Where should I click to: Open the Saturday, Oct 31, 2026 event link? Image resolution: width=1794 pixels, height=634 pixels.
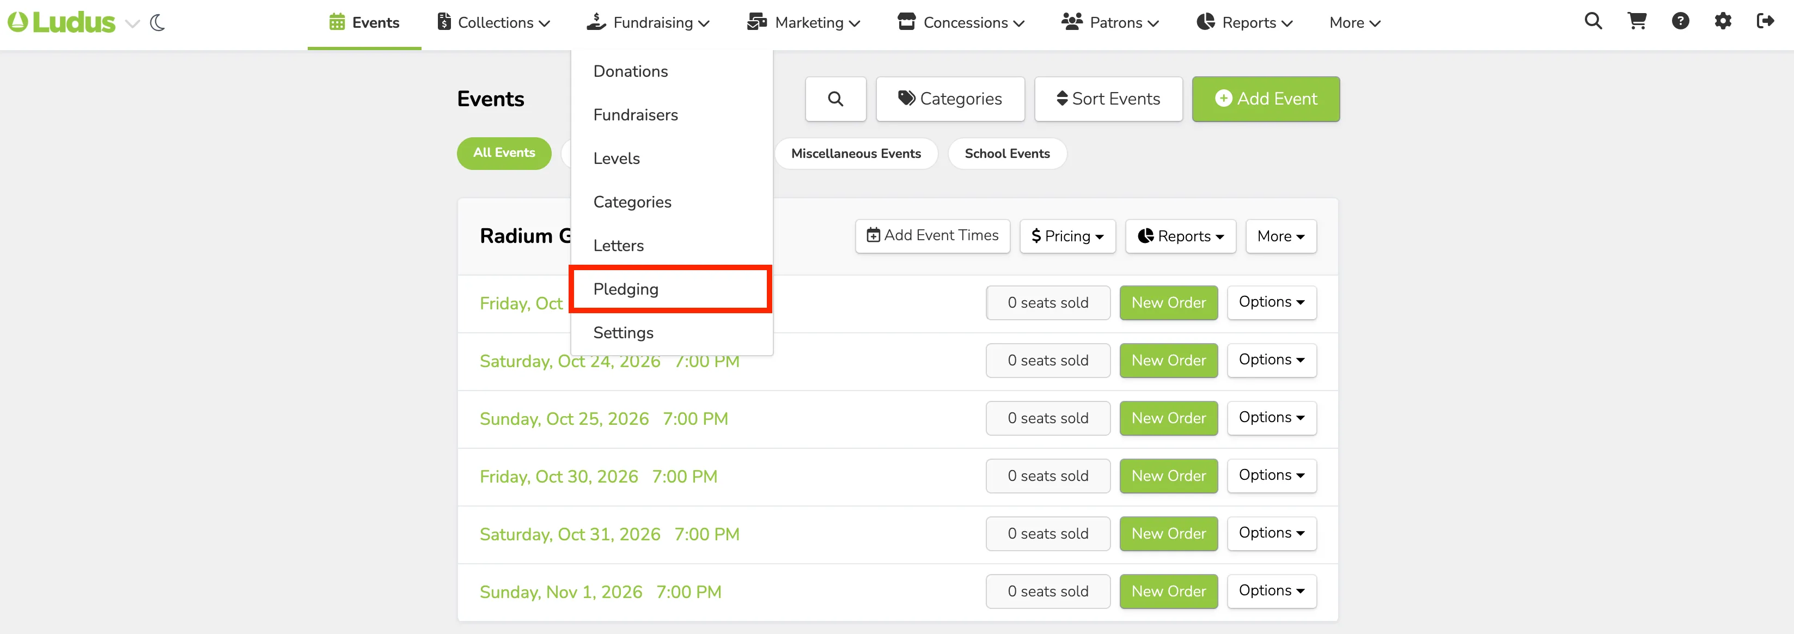(609, 534)
